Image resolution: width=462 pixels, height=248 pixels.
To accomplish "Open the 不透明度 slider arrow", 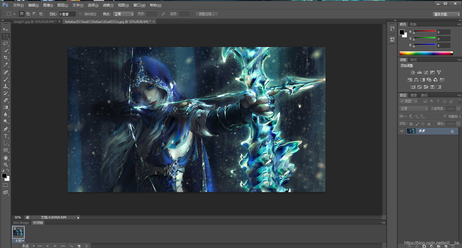I will [x=459, y=109].
